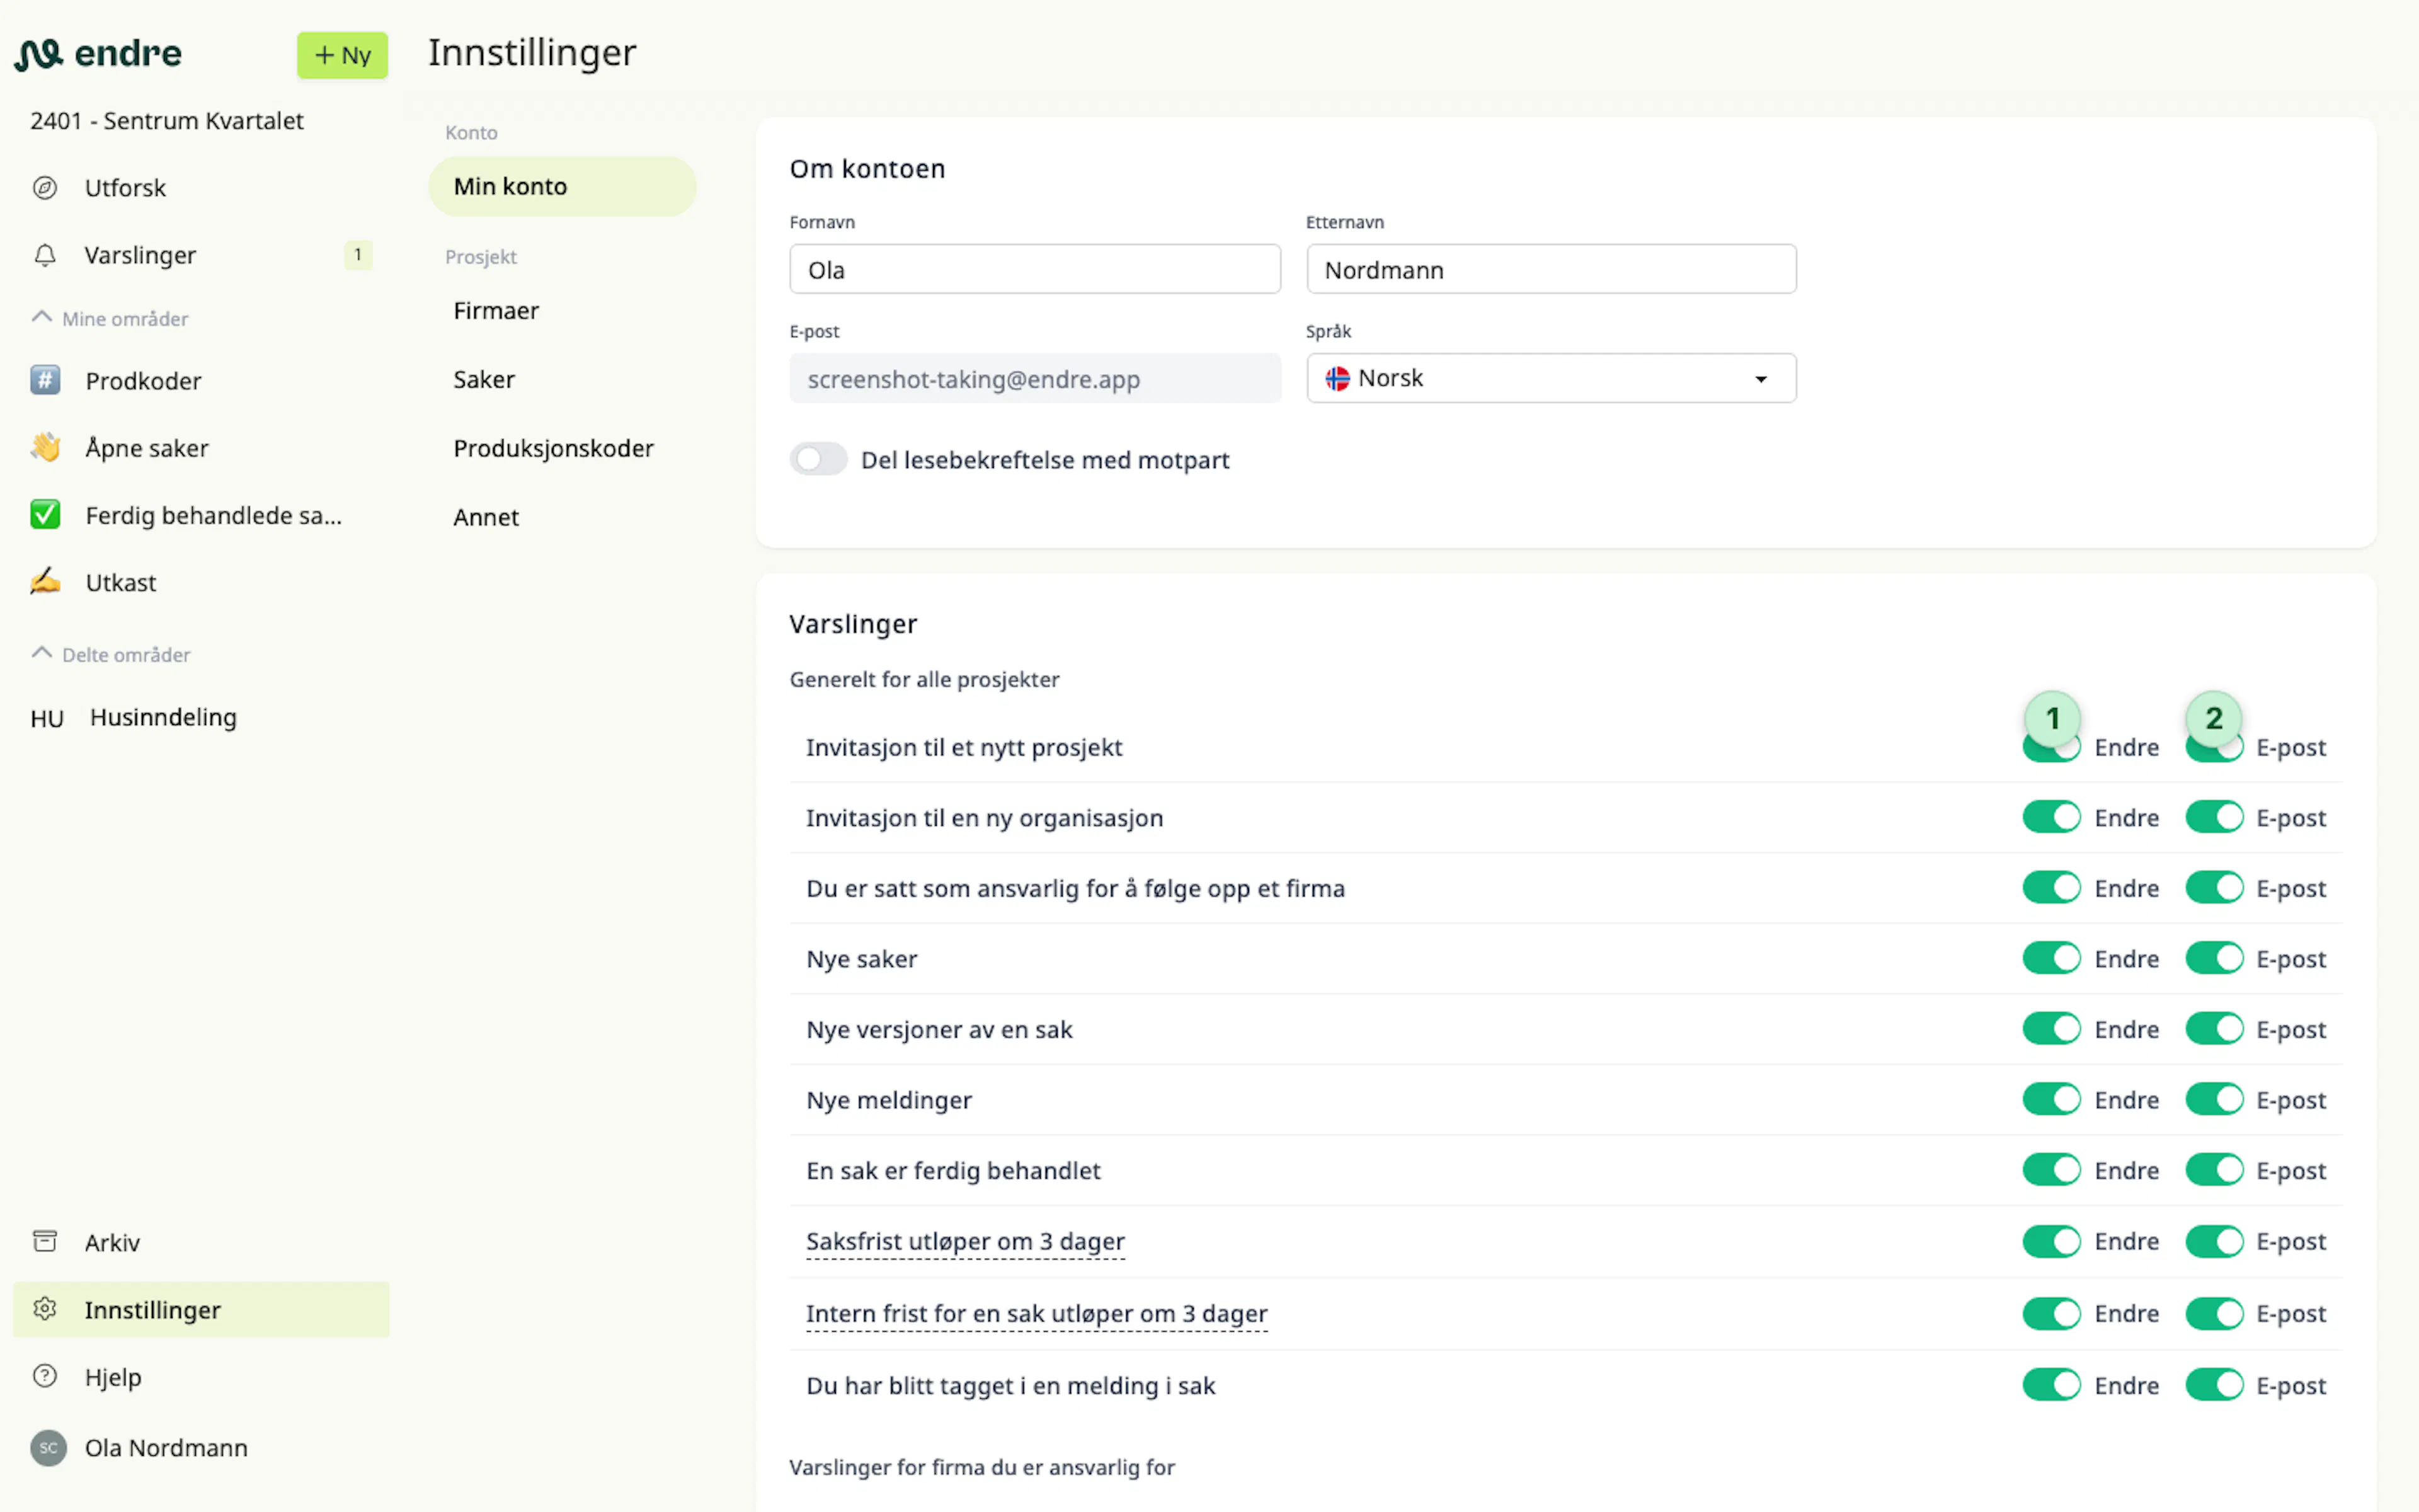Toggle E-post for Invitasjon til en ny organisasjon

click(x=2214, y=817)
